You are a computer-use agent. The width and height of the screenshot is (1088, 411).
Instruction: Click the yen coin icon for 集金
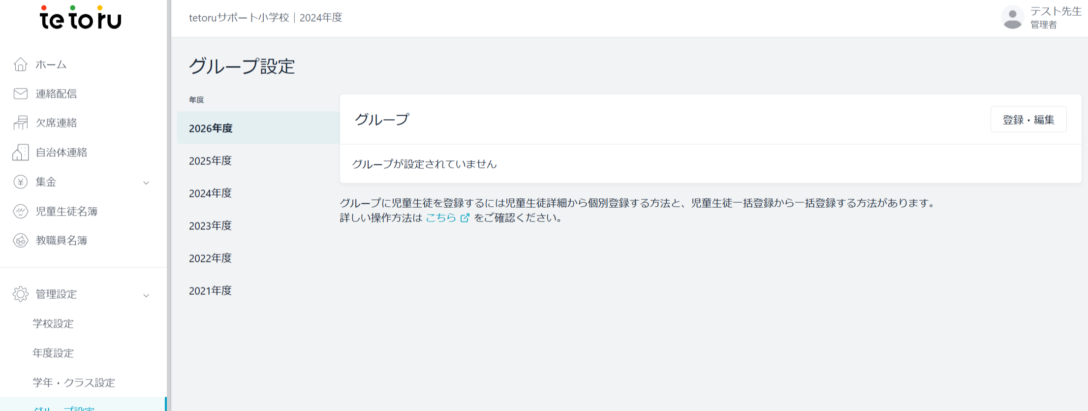click(x=20, y=182)
